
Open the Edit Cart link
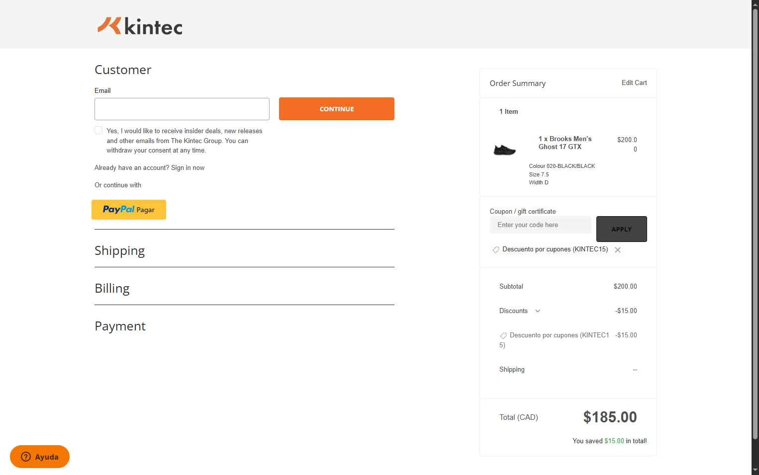[x=634, y=83]
